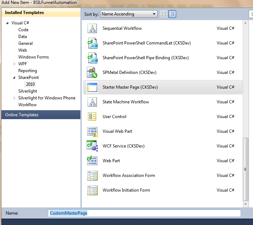Select the SharePoint category label
This screenshot has height=225, width=253.
(29, 78)
